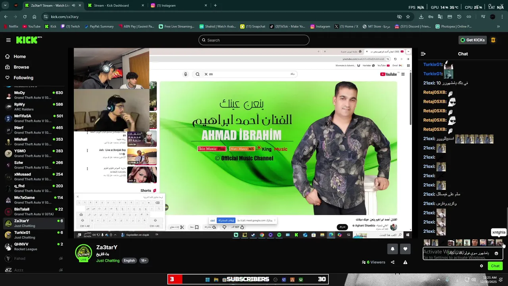
Task: Expand the bookmarks bar overflow chevron
Action: tap(498, 27)
